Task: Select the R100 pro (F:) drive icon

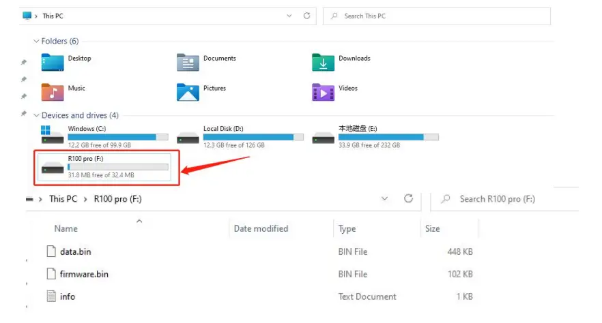Action: click(x=52, y=168)
